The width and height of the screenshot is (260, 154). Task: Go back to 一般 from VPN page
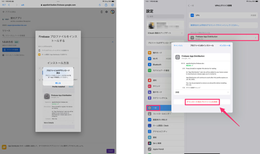coord(191,6)
